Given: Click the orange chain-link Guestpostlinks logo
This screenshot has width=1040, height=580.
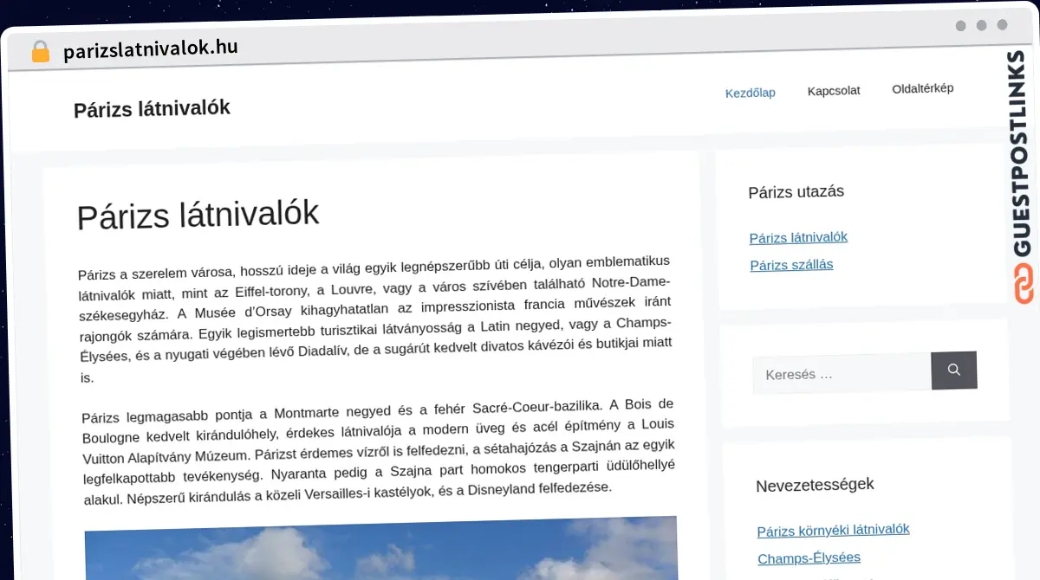Looking at the screenshot, I should pyautogui.click(x=1024, y=284).
